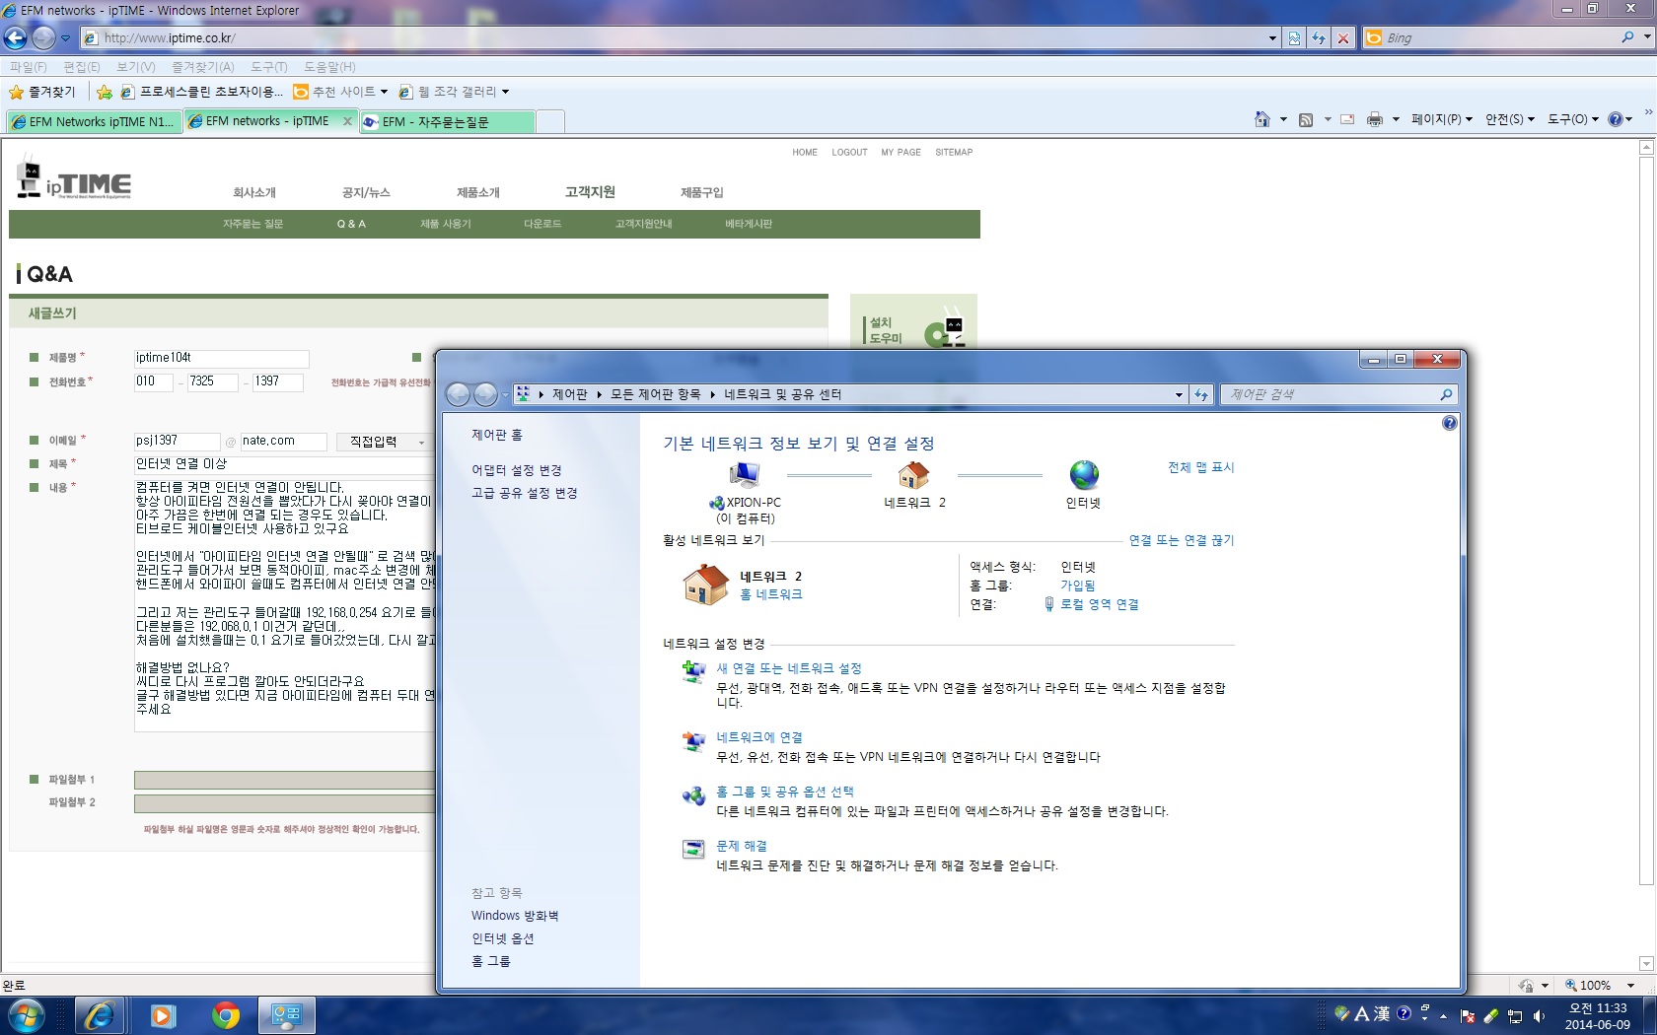Click the 고객지원 navigation menu item on ipTIME
The image size is (1657, 1035).
point(590,192)
